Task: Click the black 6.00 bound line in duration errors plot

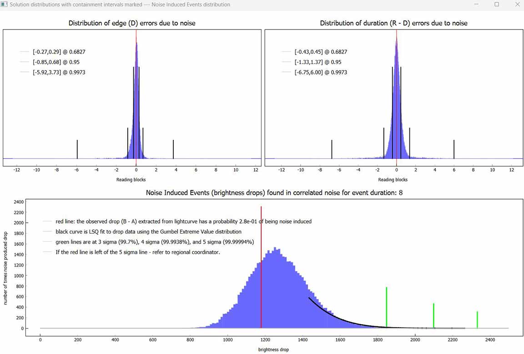Action: tap(454, 150)
